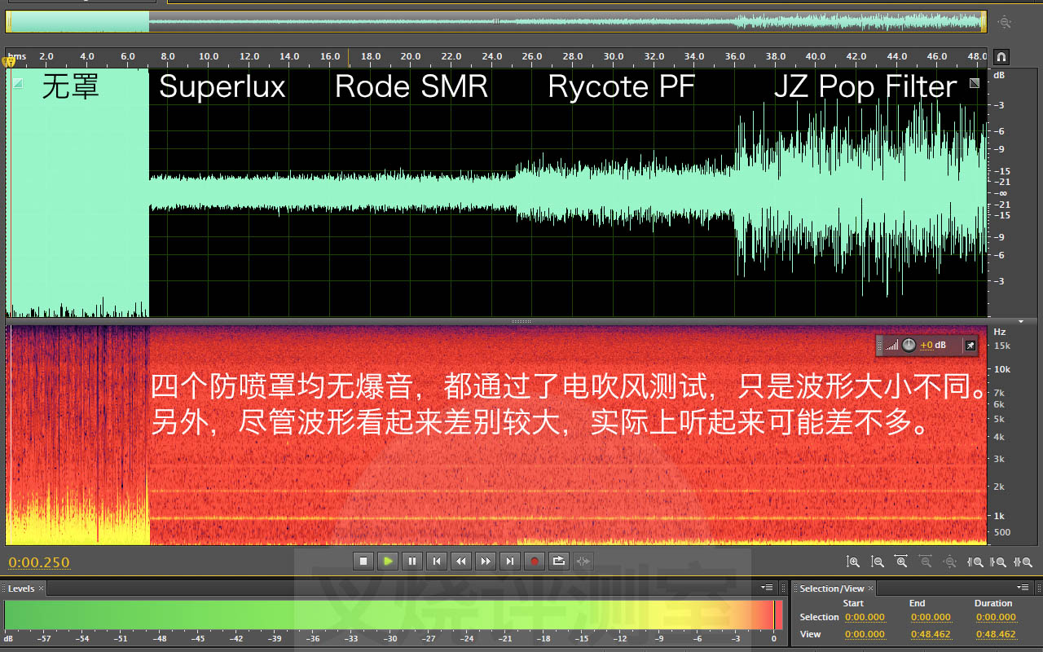Toggle Loop Playback button
Screen dimensions: 1043x652
pyautogui.click(x=559, y=561)
